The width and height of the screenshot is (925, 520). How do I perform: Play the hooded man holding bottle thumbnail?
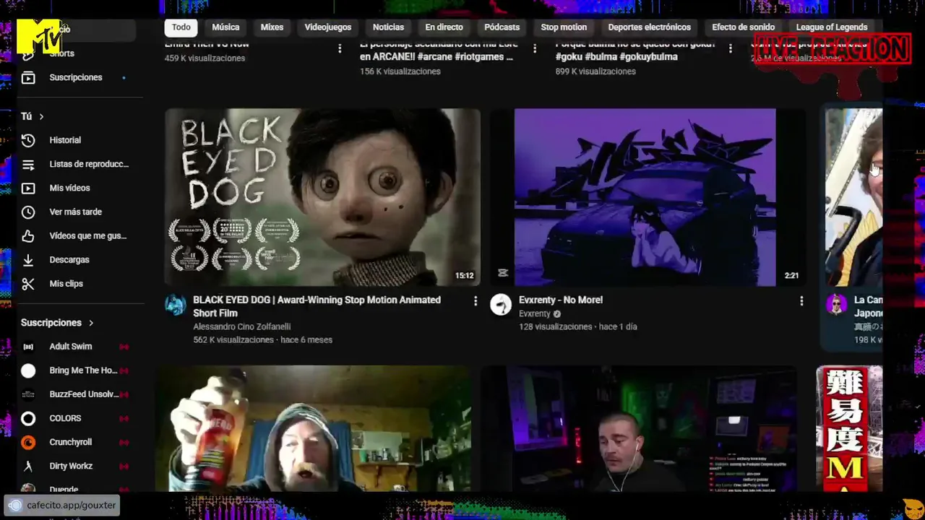313,428
